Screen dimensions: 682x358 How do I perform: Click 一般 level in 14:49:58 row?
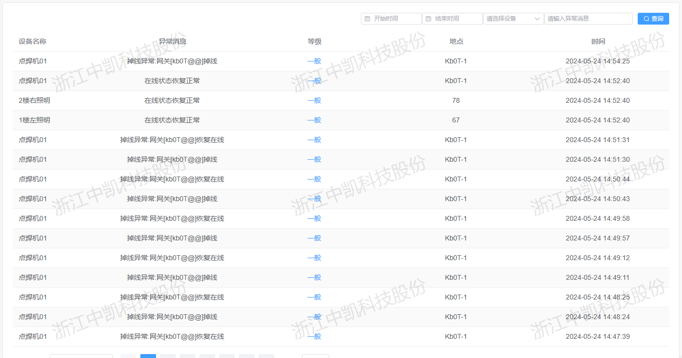314,218
